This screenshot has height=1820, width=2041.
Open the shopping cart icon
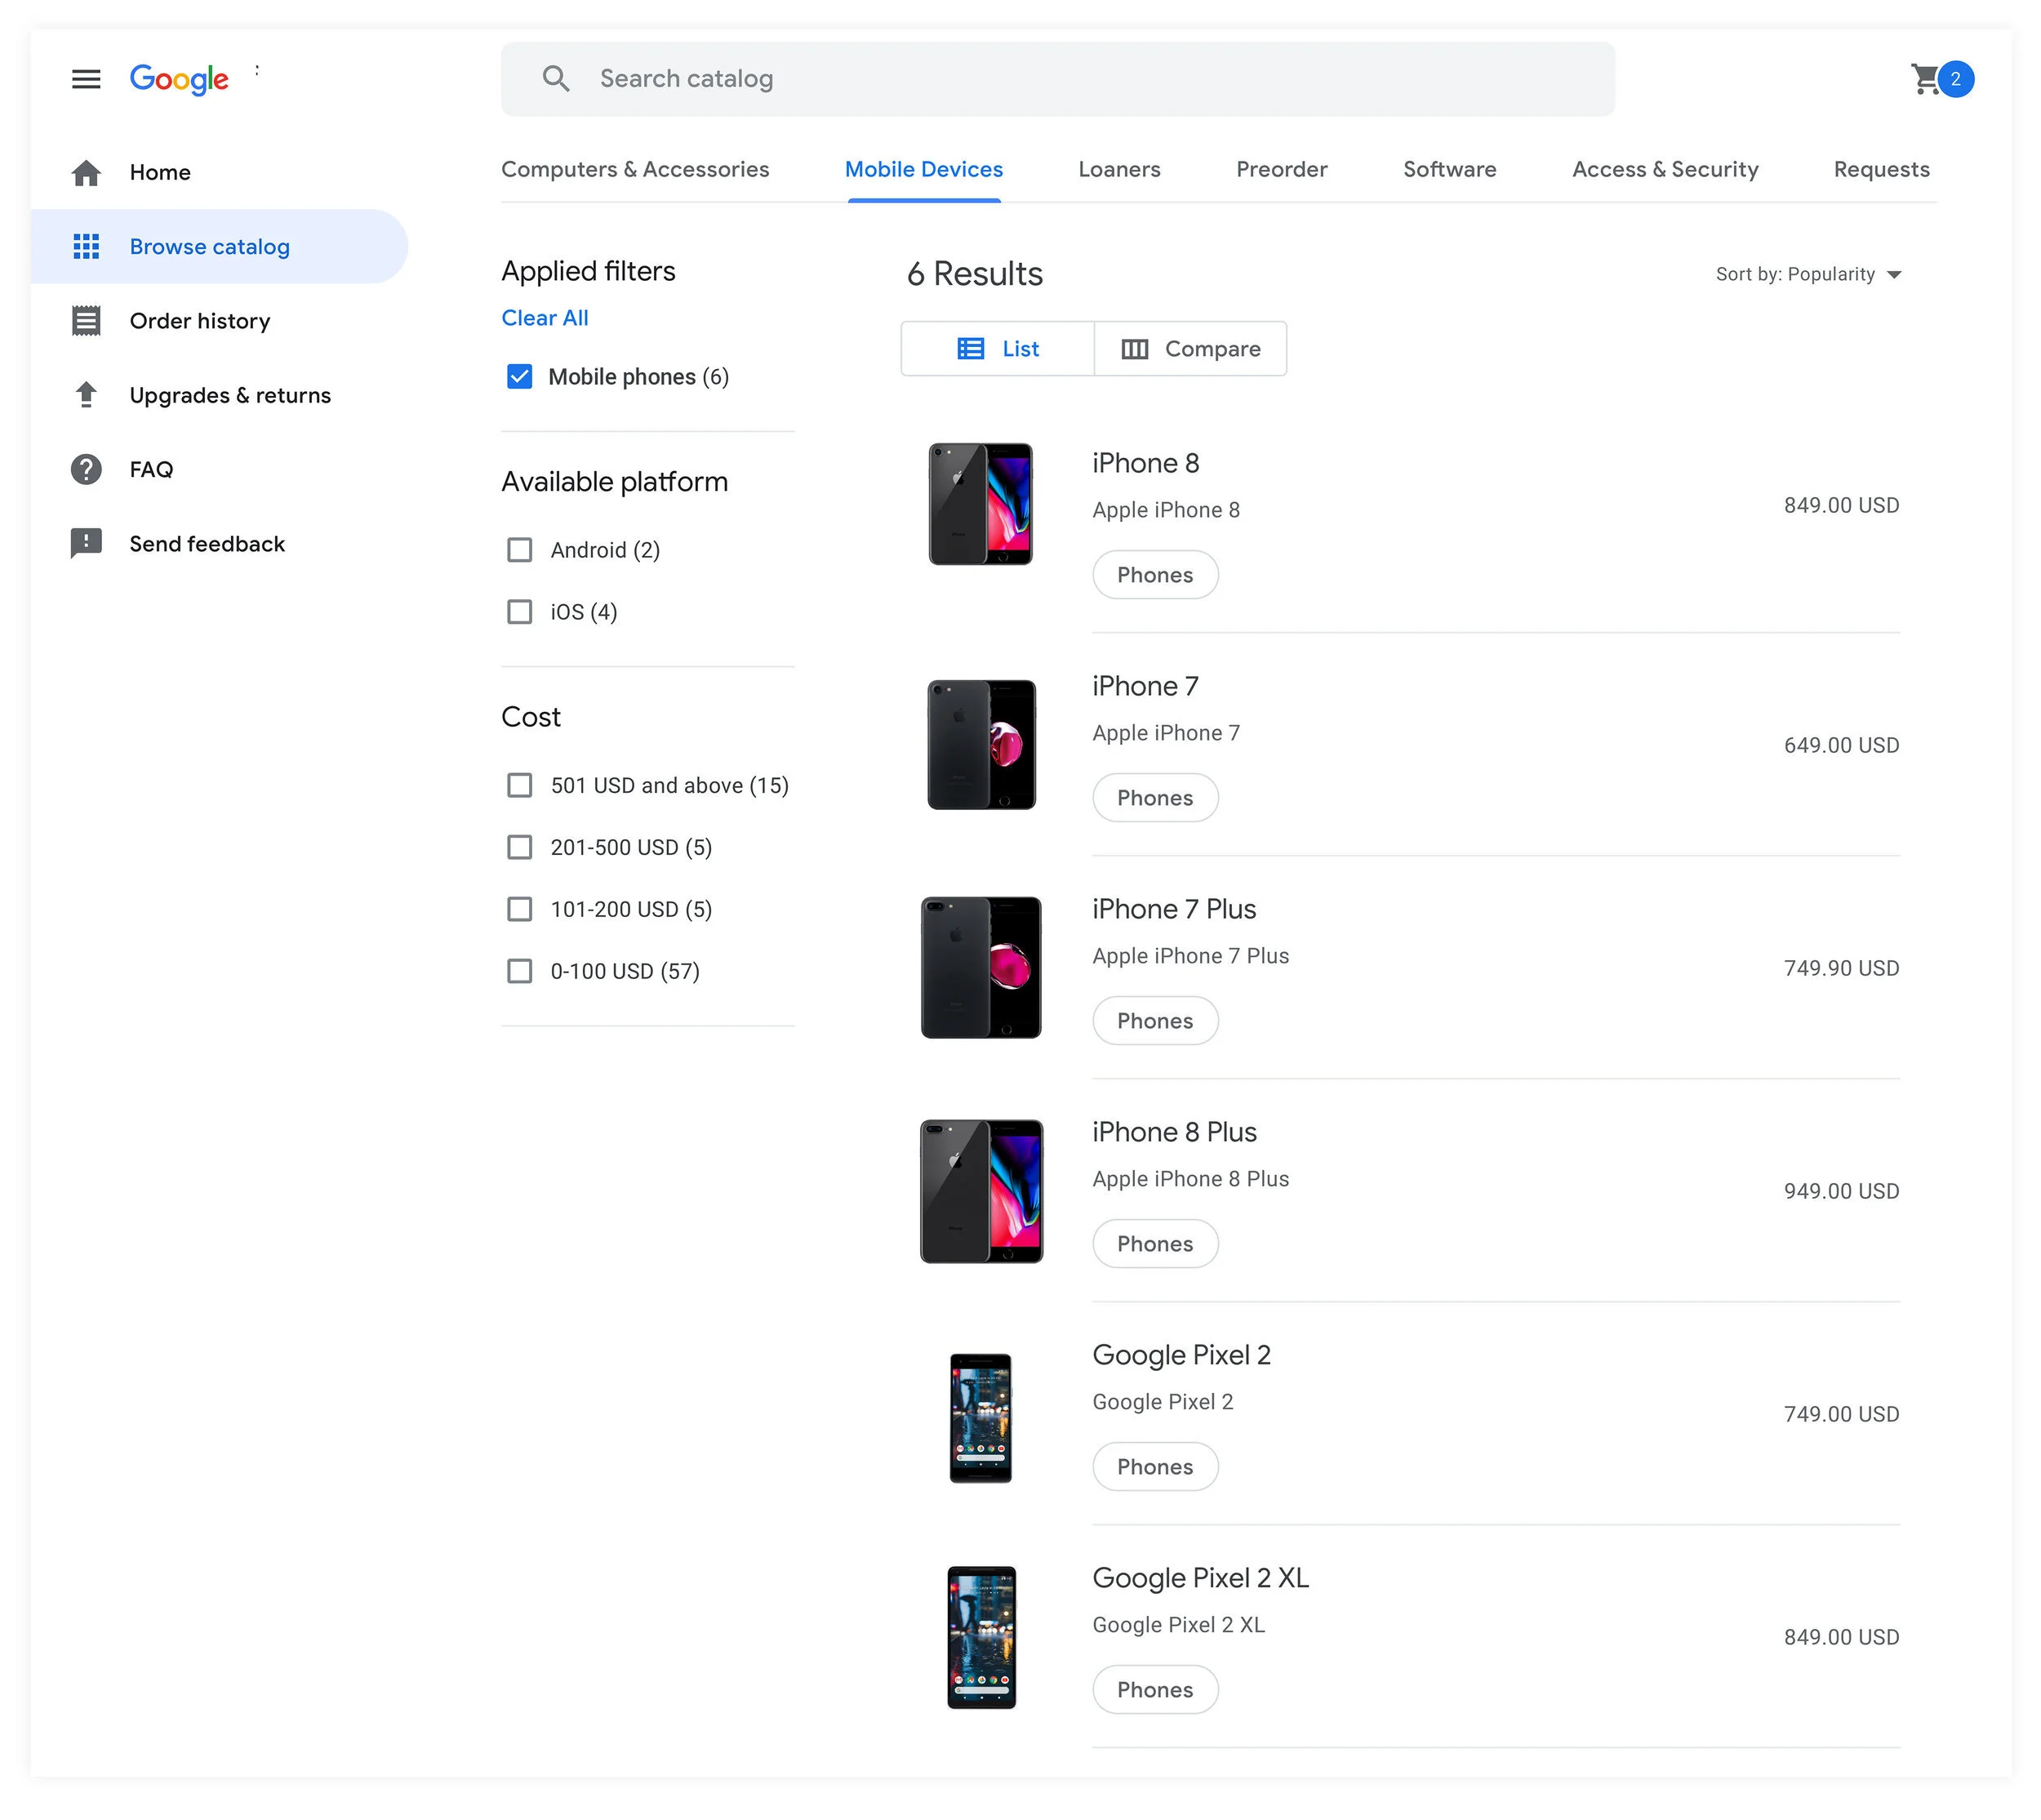pos(1926,79)
